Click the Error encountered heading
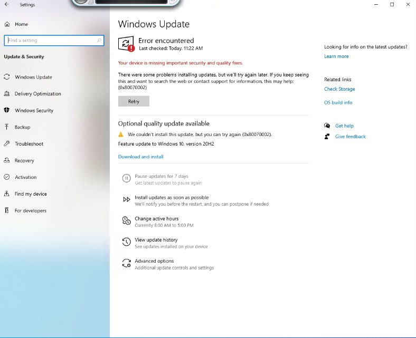 166,41
